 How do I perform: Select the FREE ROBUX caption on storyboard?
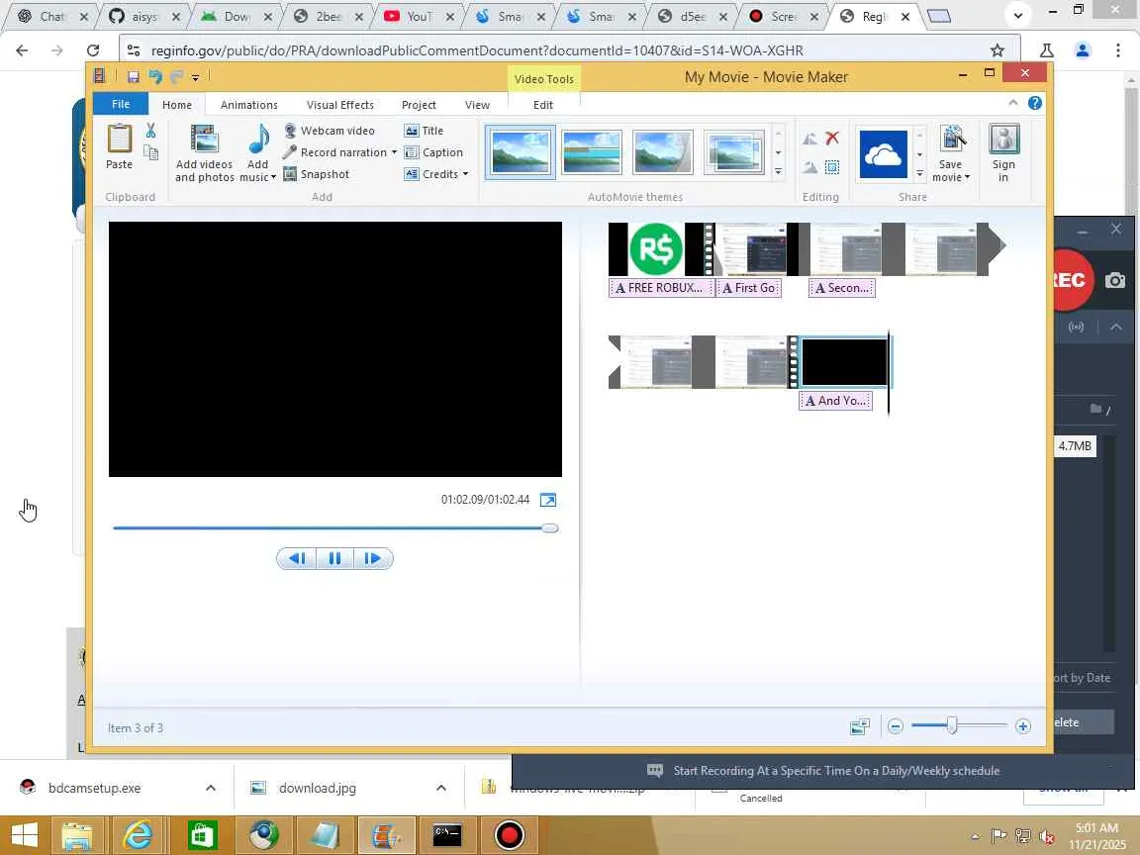[660, 288]
